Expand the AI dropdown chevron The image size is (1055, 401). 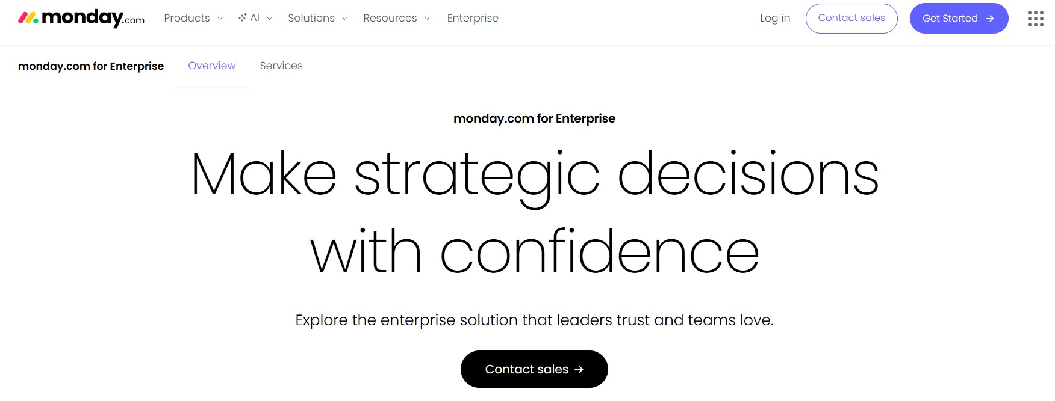[x=269, y=19]
